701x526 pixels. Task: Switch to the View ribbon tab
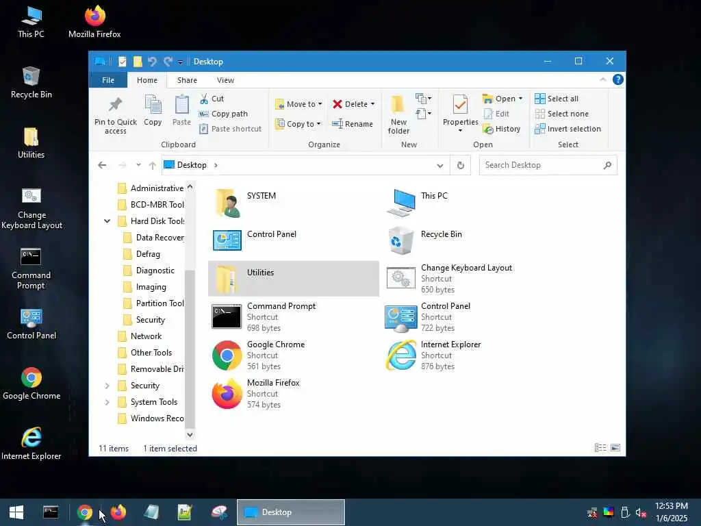225,80
